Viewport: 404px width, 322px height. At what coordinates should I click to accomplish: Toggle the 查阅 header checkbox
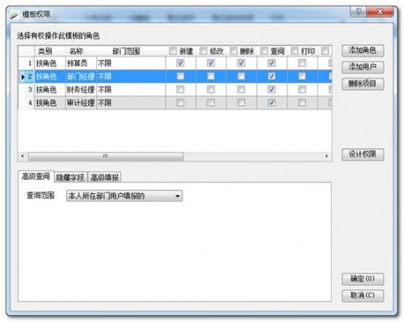pos(264,51)
